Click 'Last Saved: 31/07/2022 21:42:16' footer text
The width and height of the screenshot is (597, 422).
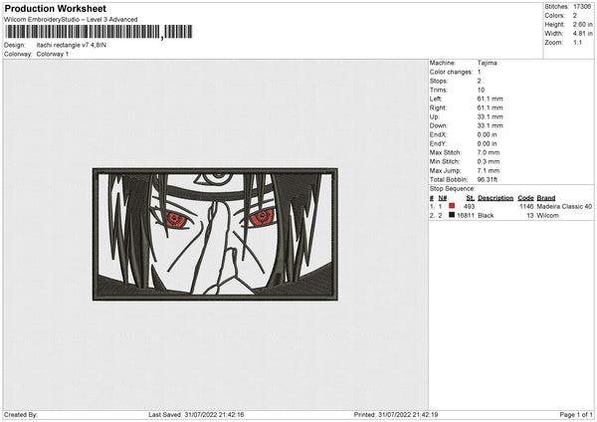(196, 415)
